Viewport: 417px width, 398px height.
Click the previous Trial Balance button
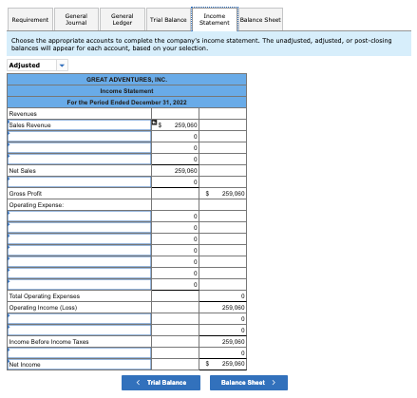161,383
